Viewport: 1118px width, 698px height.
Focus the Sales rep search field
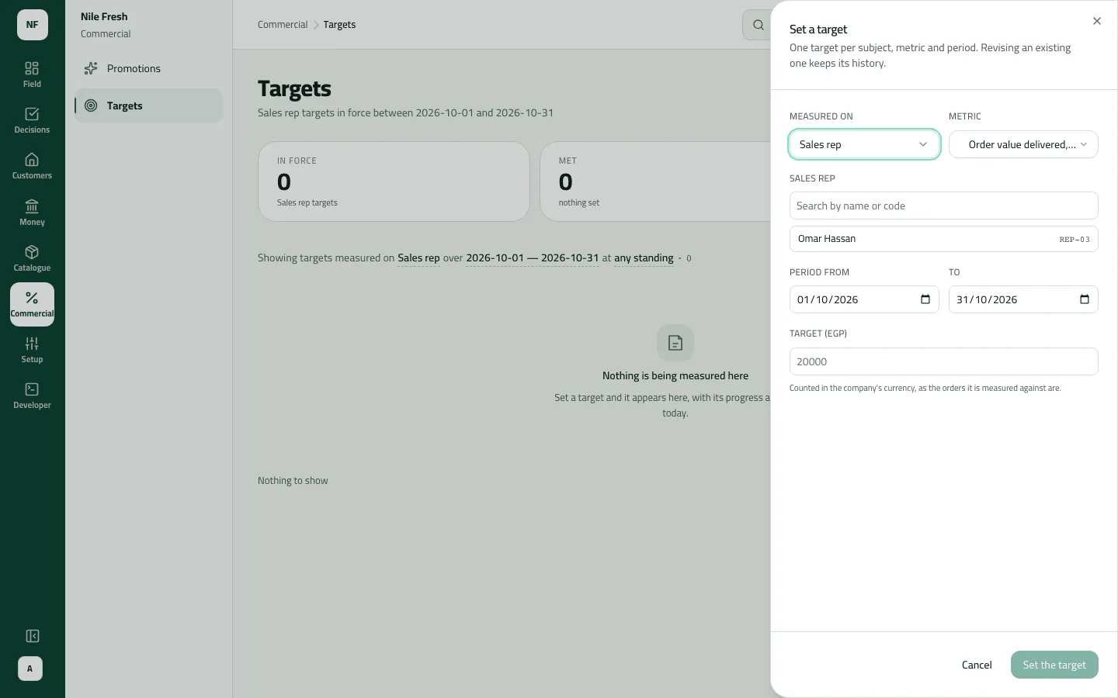944,206
